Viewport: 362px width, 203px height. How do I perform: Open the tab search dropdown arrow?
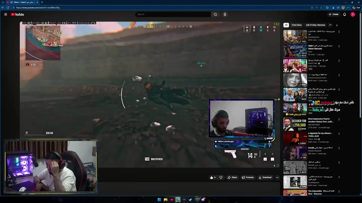3,2
